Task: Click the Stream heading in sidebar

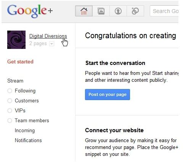Action: pyautogui.click(x=15, y=81)
